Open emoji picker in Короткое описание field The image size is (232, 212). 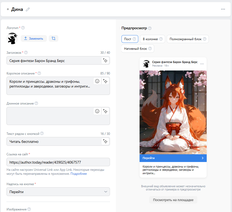pos(97,81)
